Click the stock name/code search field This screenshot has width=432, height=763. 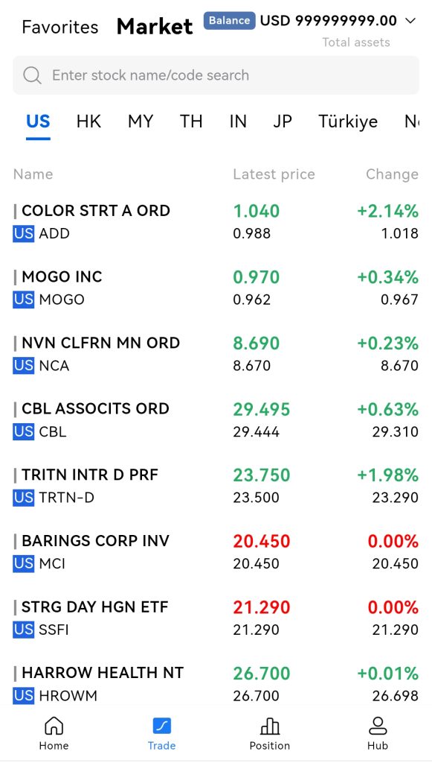pyautogui.click(x=216, y=75)
